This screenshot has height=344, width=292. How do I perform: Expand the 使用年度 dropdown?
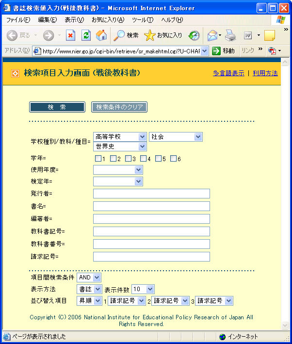click(118, 169)
